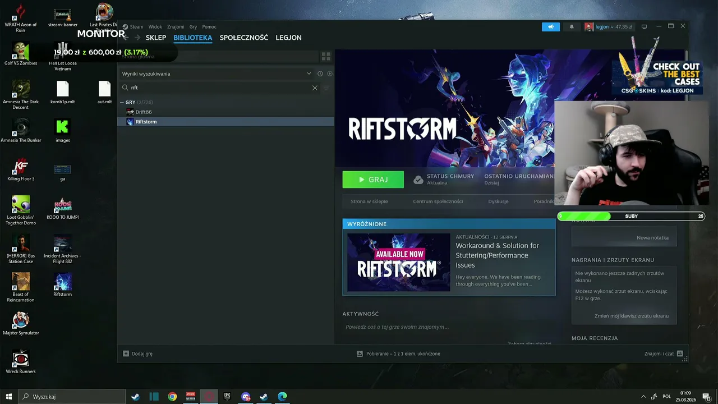Select the Majster Symulator desktop icon

21,323
